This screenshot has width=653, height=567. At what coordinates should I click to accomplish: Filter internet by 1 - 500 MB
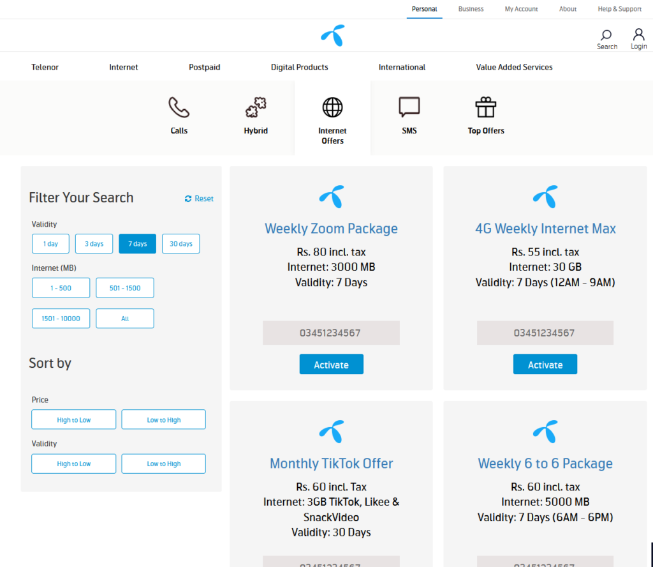[x=61, y=288]
